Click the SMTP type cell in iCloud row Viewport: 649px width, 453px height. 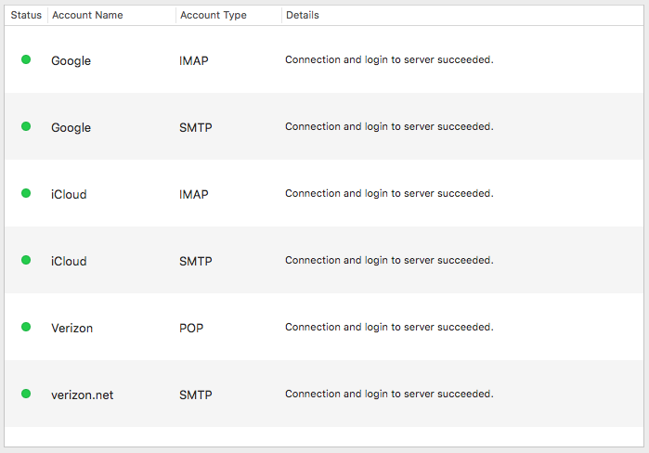[x=195, y=262]
